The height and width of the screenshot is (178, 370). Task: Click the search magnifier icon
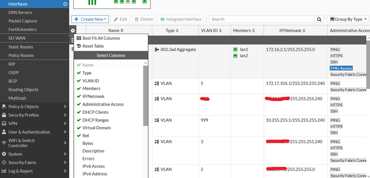pos(319,19)
